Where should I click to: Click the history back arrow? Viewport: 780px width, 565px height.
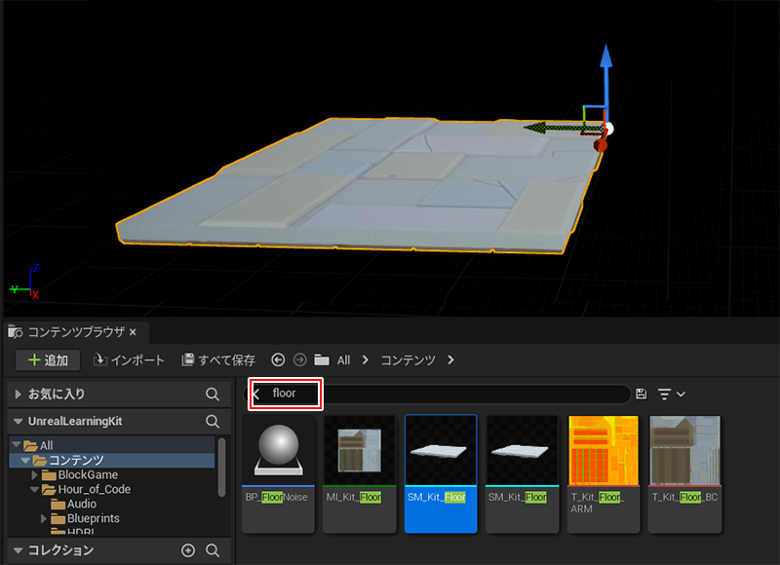click(x=278, y=360)
